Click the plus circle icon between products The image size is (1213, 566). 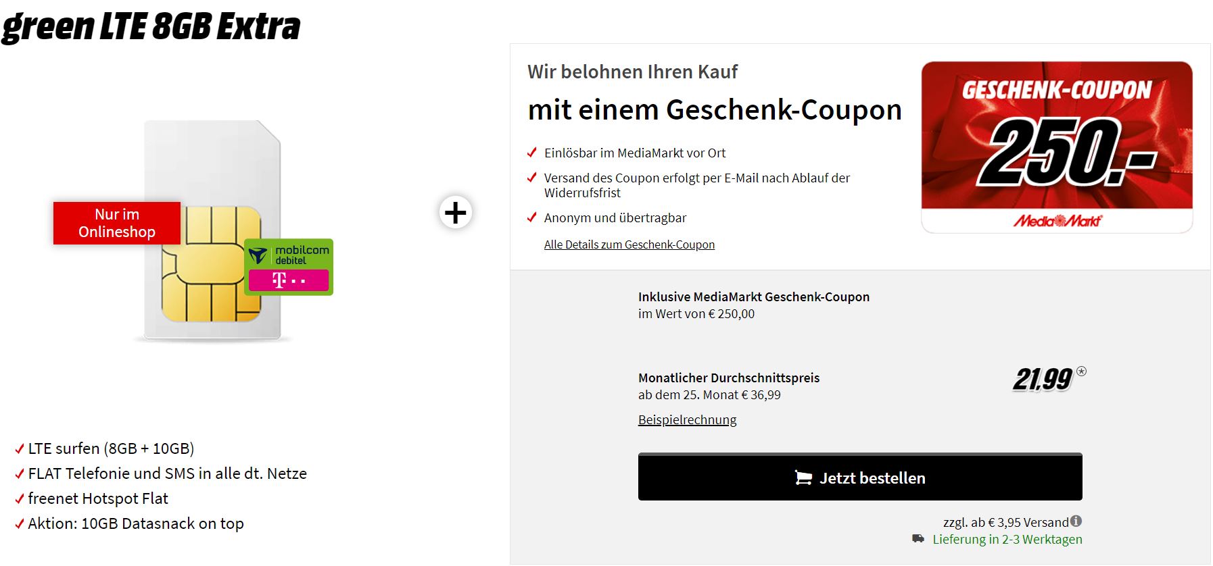point(456,213)
